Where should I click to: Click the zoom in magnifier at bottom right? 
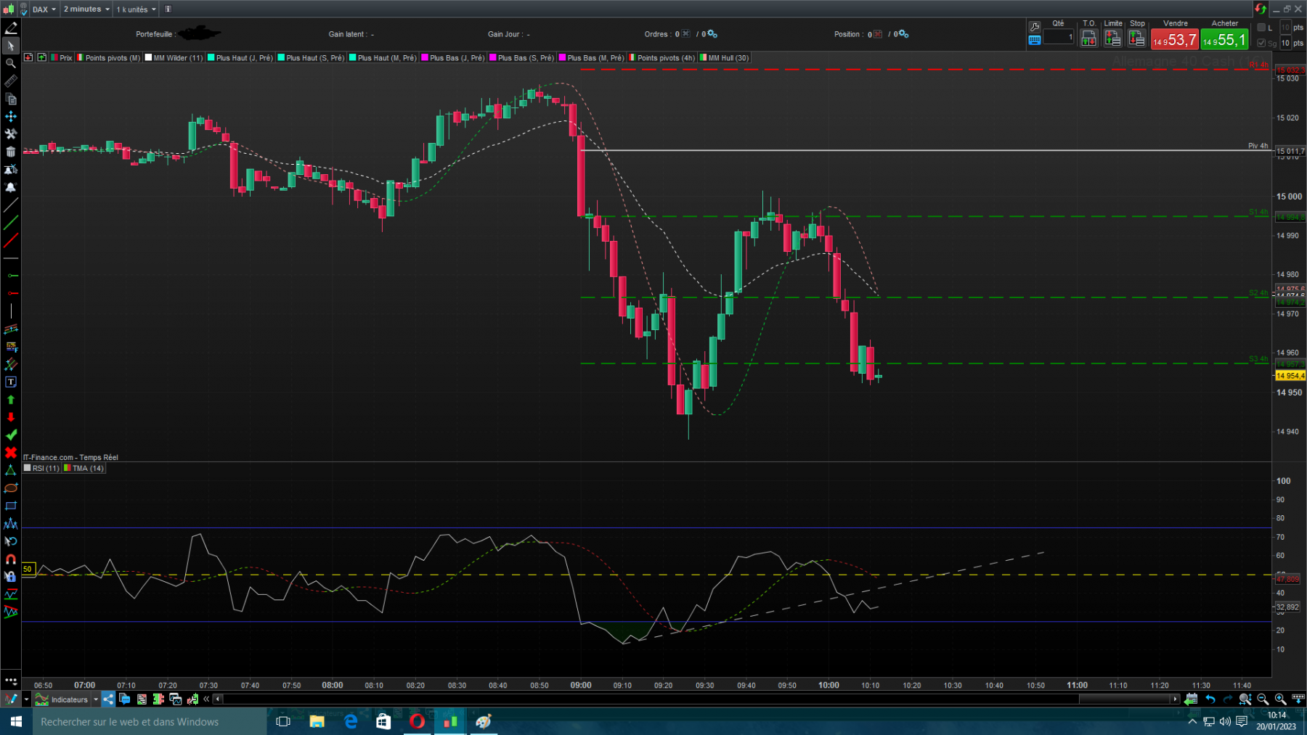[x=1280, y=699]
